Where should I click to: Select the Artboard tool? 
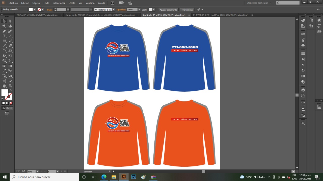point(4,81)
